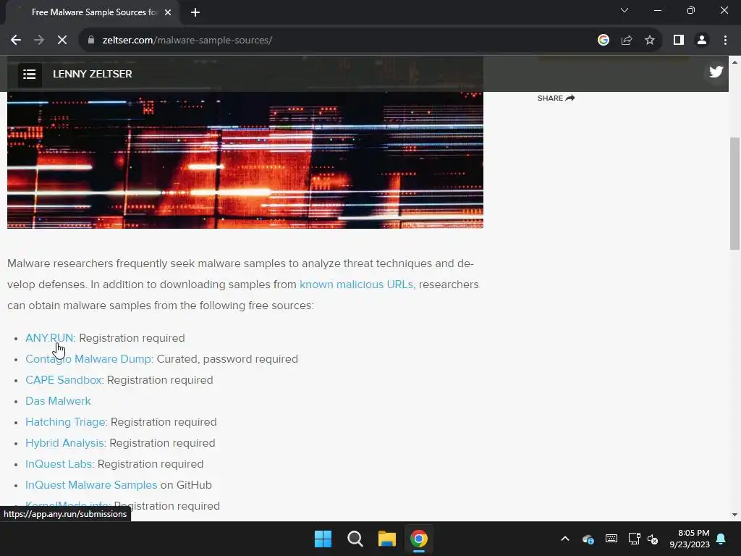
Task: Open the Windows Start menu
Action: coord(323,539)
